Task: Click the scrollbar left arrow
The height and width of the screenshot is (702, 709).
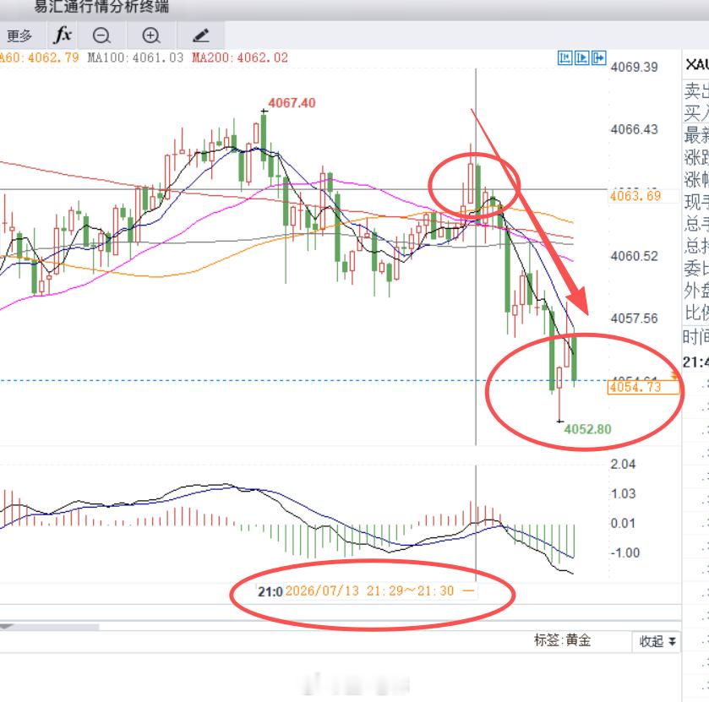Action: pyautogui.click(x=6, y=627)
